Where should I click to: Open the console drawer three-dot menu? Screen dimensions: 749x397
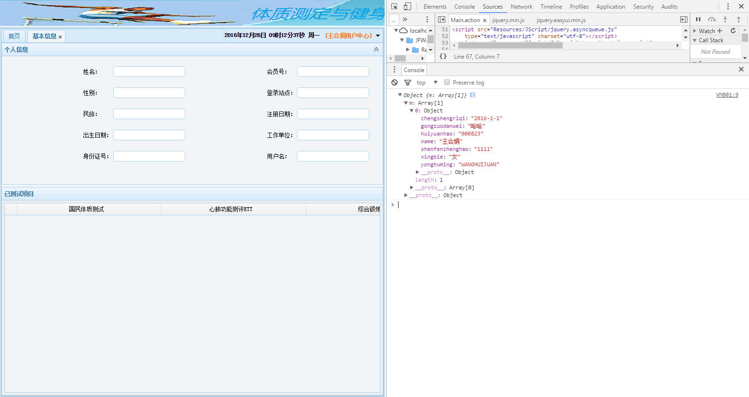[394, 70]
